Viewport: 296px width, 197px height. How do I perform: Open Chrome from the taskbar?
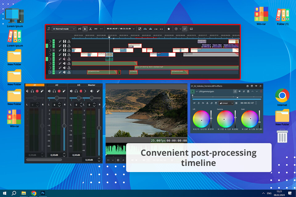34,193
